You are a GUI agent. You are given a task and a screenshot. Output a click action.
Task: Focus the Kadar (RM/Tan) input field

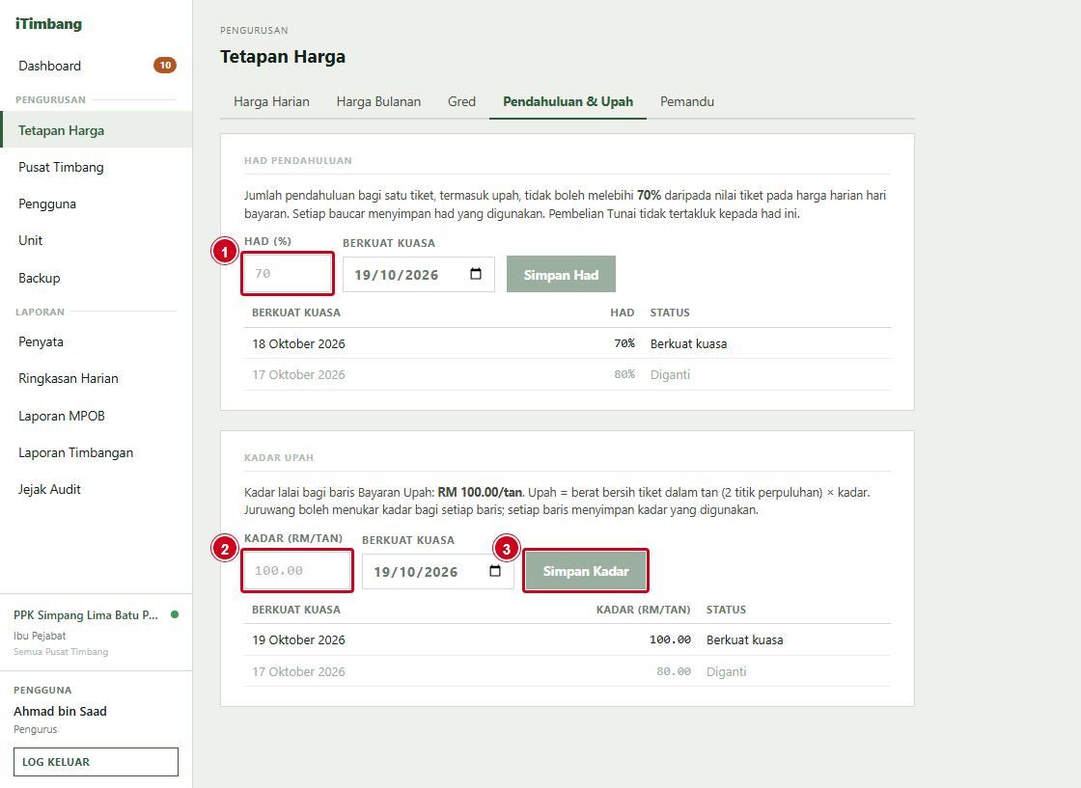[297, 570]
